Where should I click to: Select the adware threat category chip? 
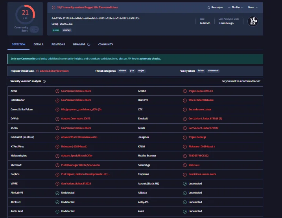coord(122,71)
